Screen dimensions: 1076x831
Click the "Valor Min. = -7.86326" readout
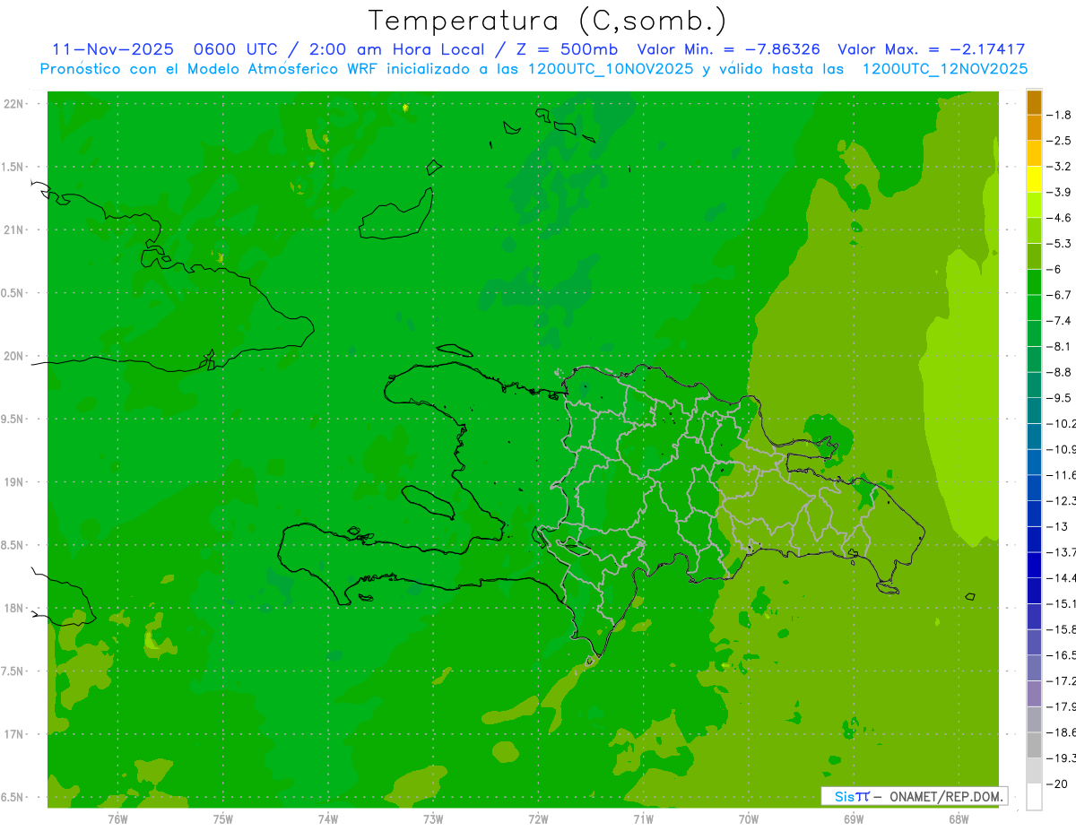pos(729,50)
